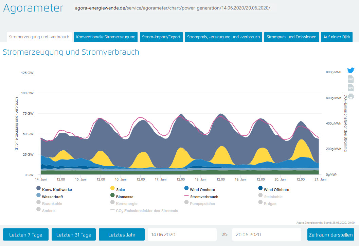Select the Letzten 7 Tage button
This screenshot has height=246, width=359.
pos(26,234)
